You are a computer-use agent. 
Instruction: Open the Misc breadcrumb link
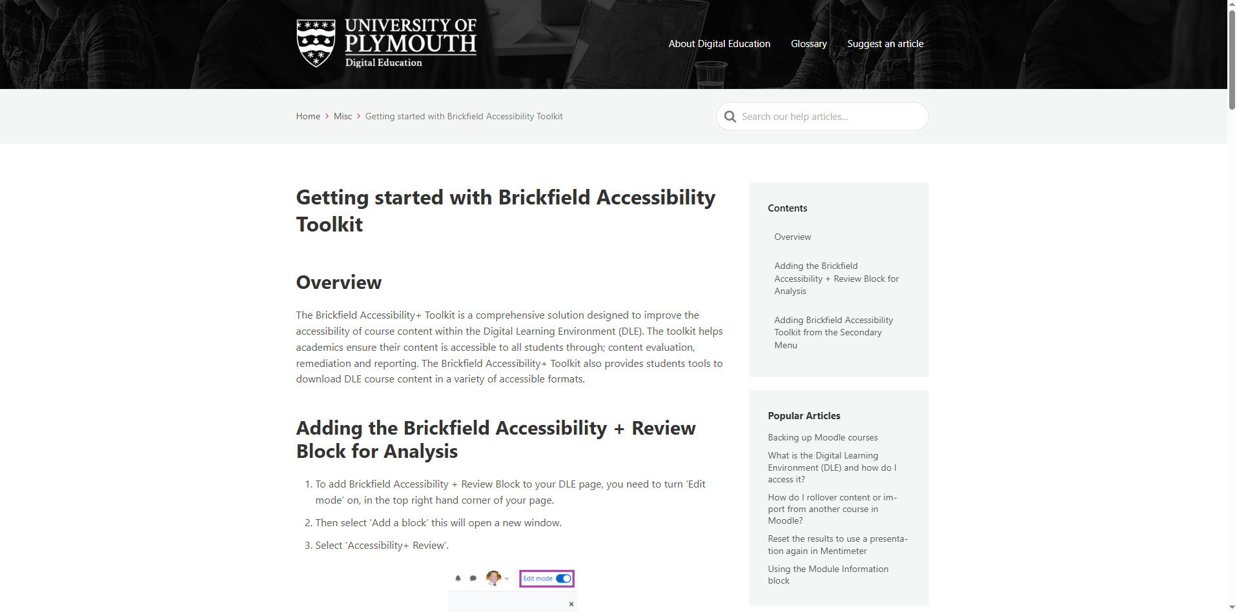tap(343, 117)
